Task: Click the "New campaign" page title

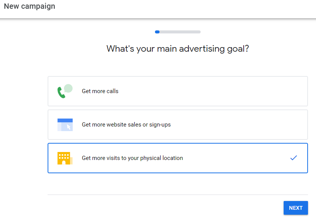Action: 29,6
